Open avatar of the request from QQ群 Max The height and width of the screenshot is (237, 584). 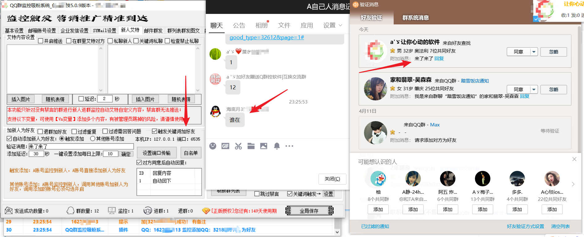point(375,133)
